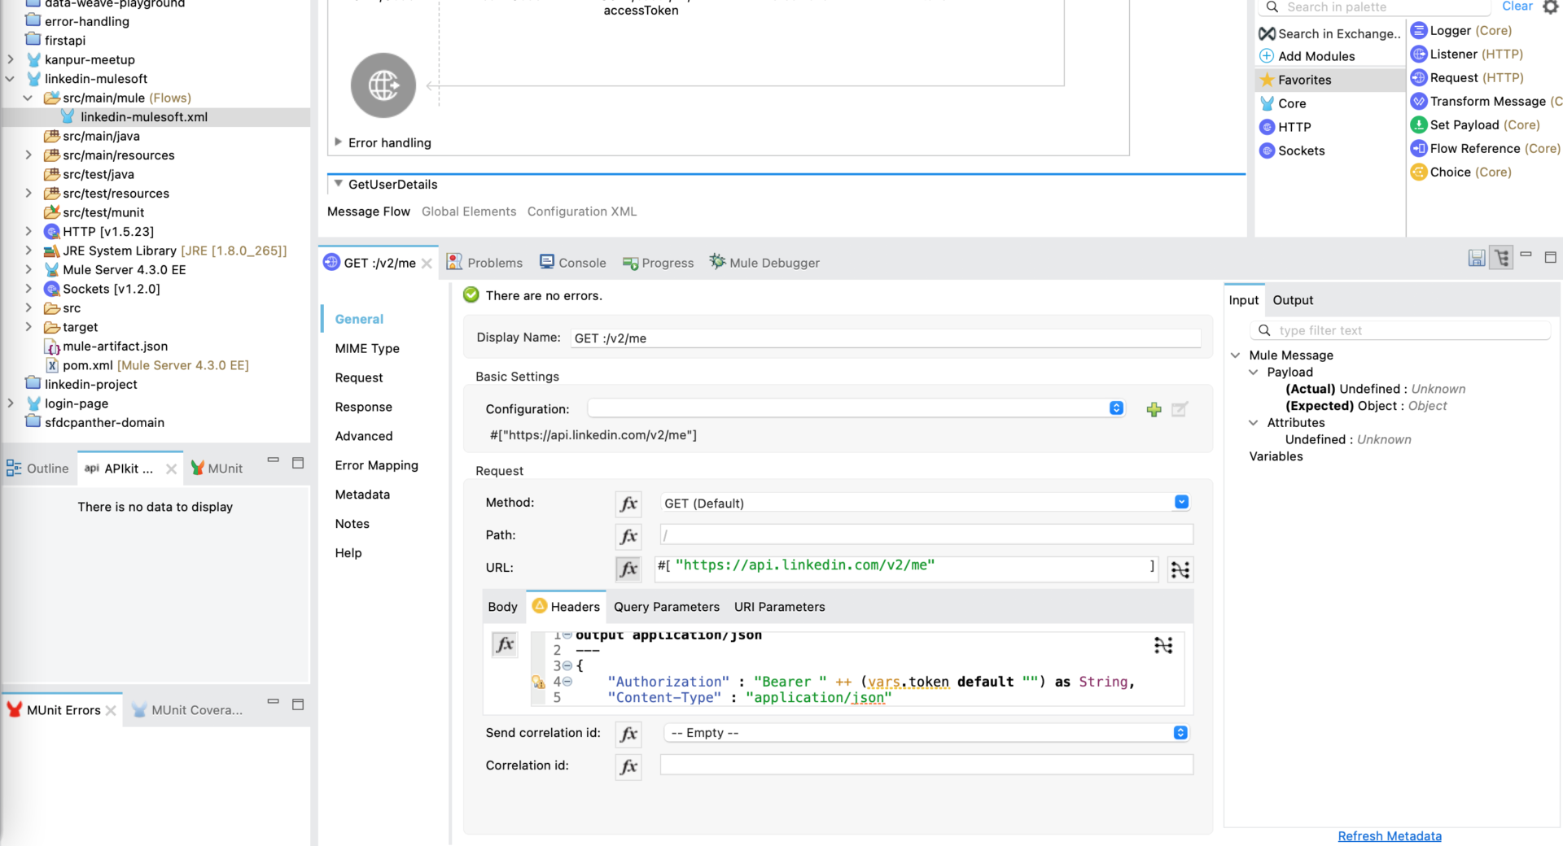Add a new Configuration with the green plus
This screenshot has width=1563, height=846.
(1154, 409)
